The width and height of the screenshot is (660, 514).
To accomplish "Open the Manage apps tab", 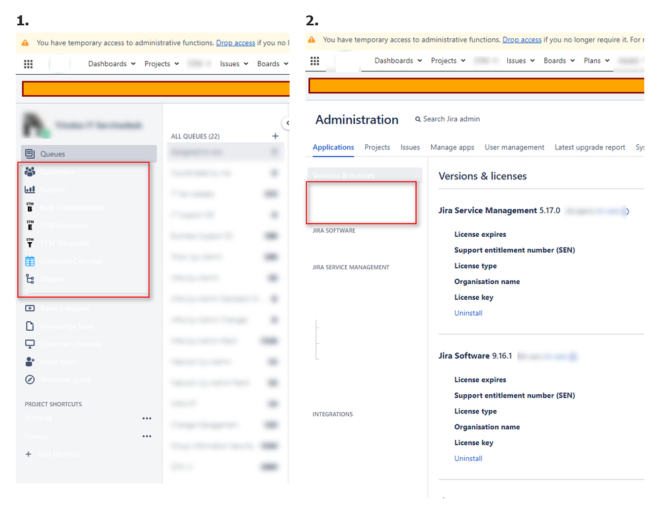I will 452,148.
